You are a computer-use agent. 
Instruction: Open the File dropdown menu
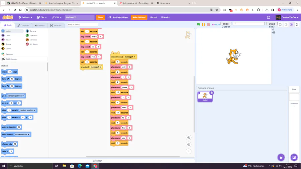point(42,17)
